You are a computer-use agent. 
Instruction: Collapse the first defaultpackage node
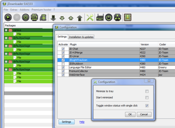pyautogui.click(x=6, y=38)
